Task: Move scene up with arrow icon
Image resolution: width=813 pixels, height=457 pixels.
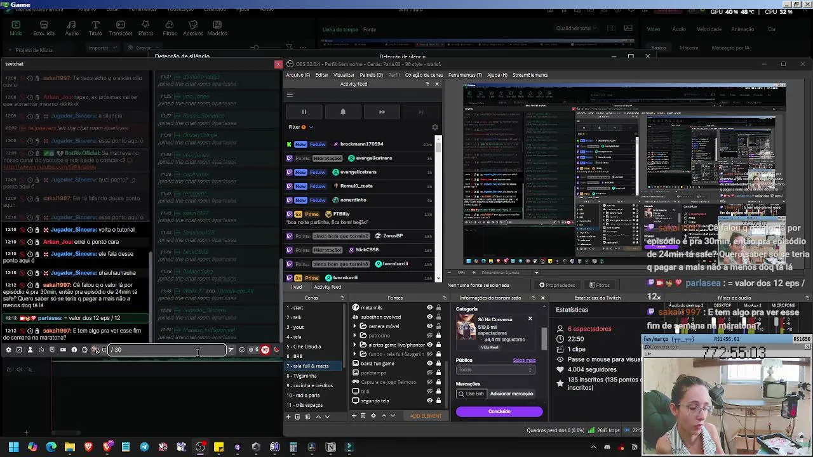Action: pos(318,416)
